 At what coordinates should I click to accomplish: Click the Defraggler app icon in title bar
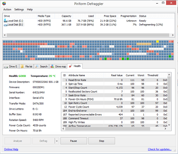click(x=4, y=4)
